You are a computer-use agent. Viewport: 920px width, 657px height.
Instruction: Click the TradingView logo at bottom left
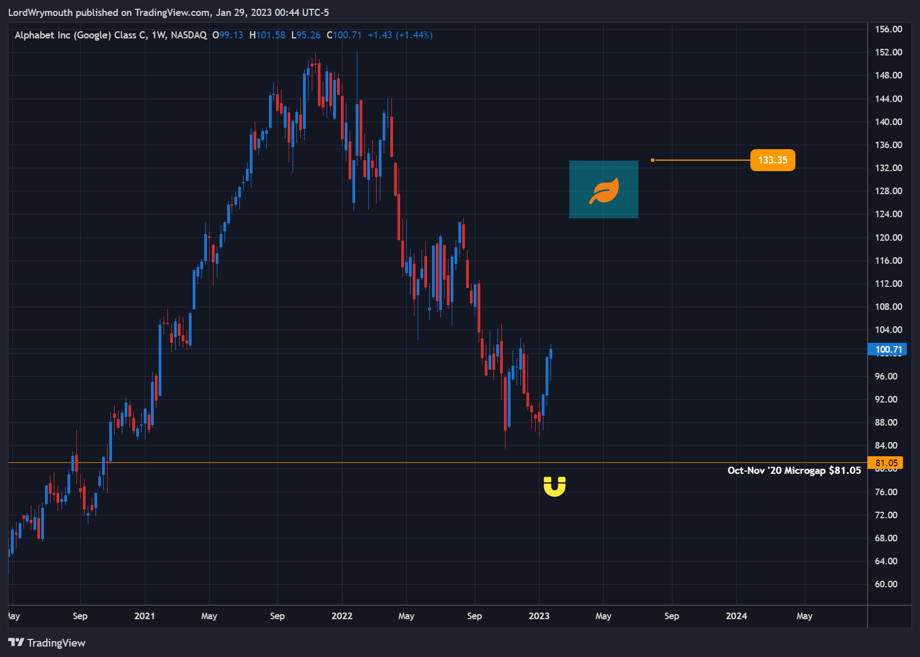(47, 643)
